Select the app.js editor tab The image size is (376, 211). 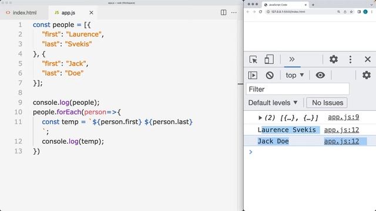[68, 13]
